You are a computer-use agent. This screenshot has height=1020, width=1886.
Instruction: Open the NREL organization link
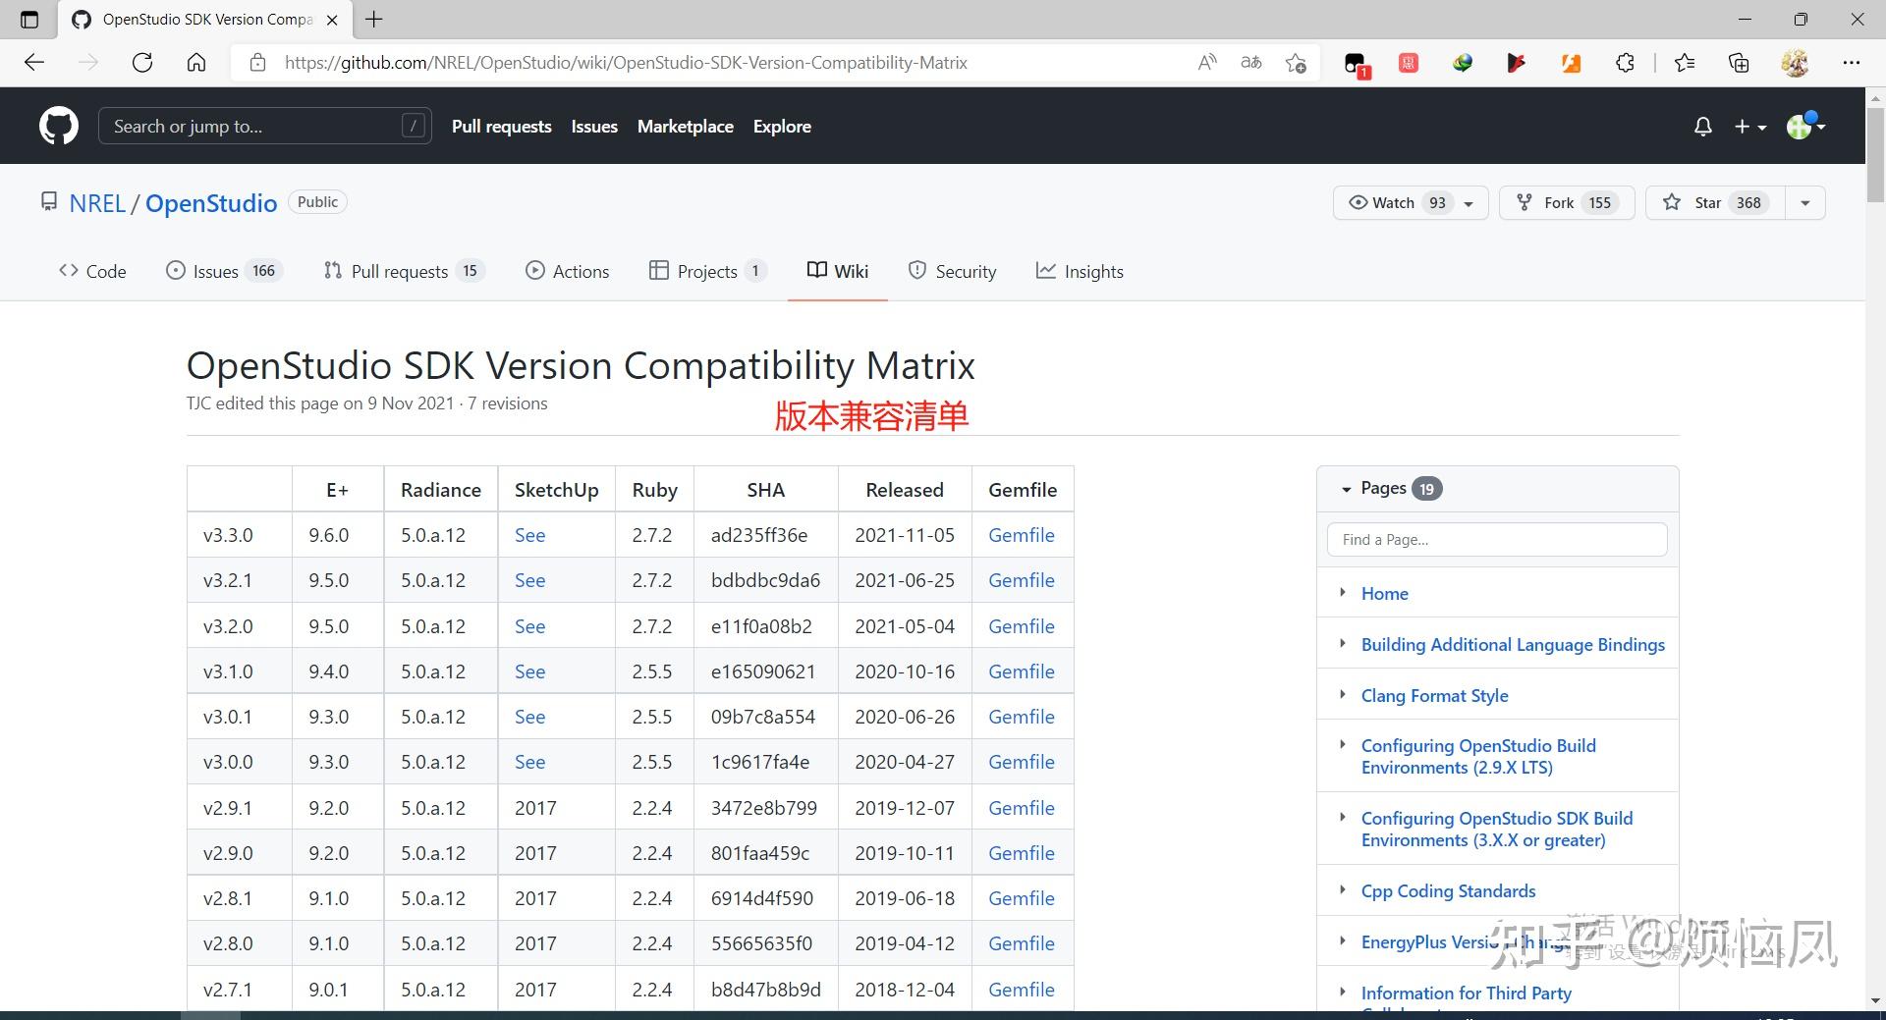[x=97, y=203]
